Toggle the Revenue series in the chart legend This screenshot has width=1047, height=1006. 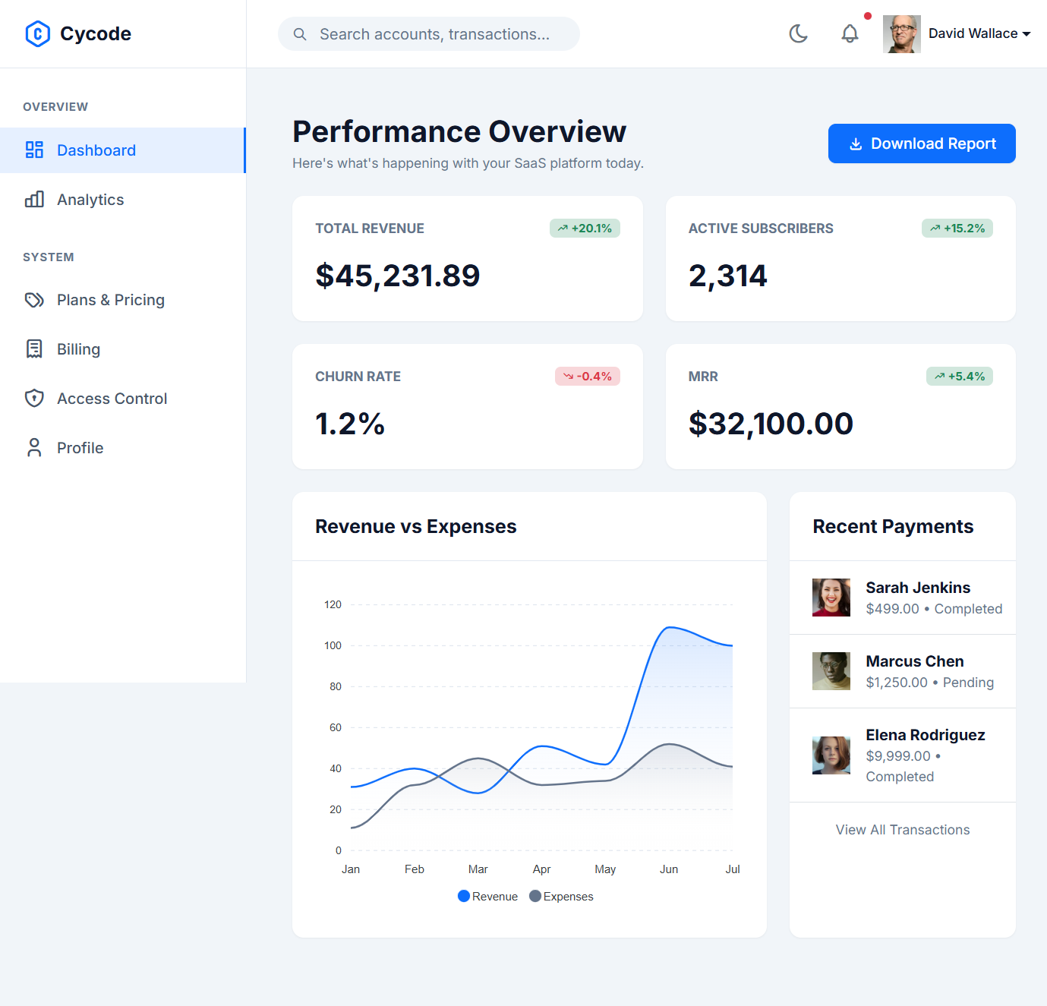pos(487,896)
